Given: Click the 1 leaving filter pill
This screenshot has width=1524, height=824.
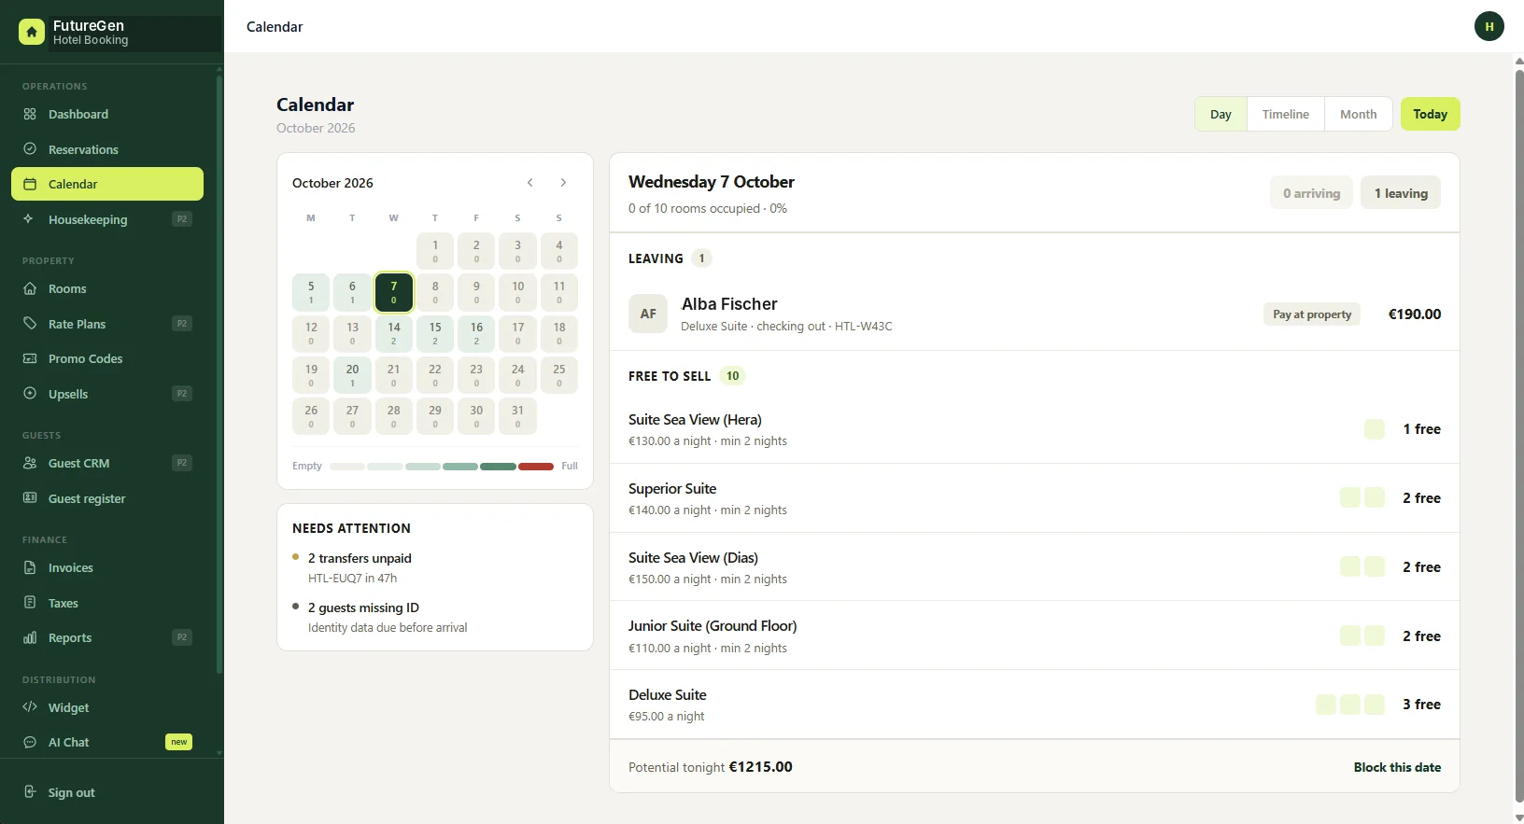Looking at the screenshot, I should point(1401,193).
